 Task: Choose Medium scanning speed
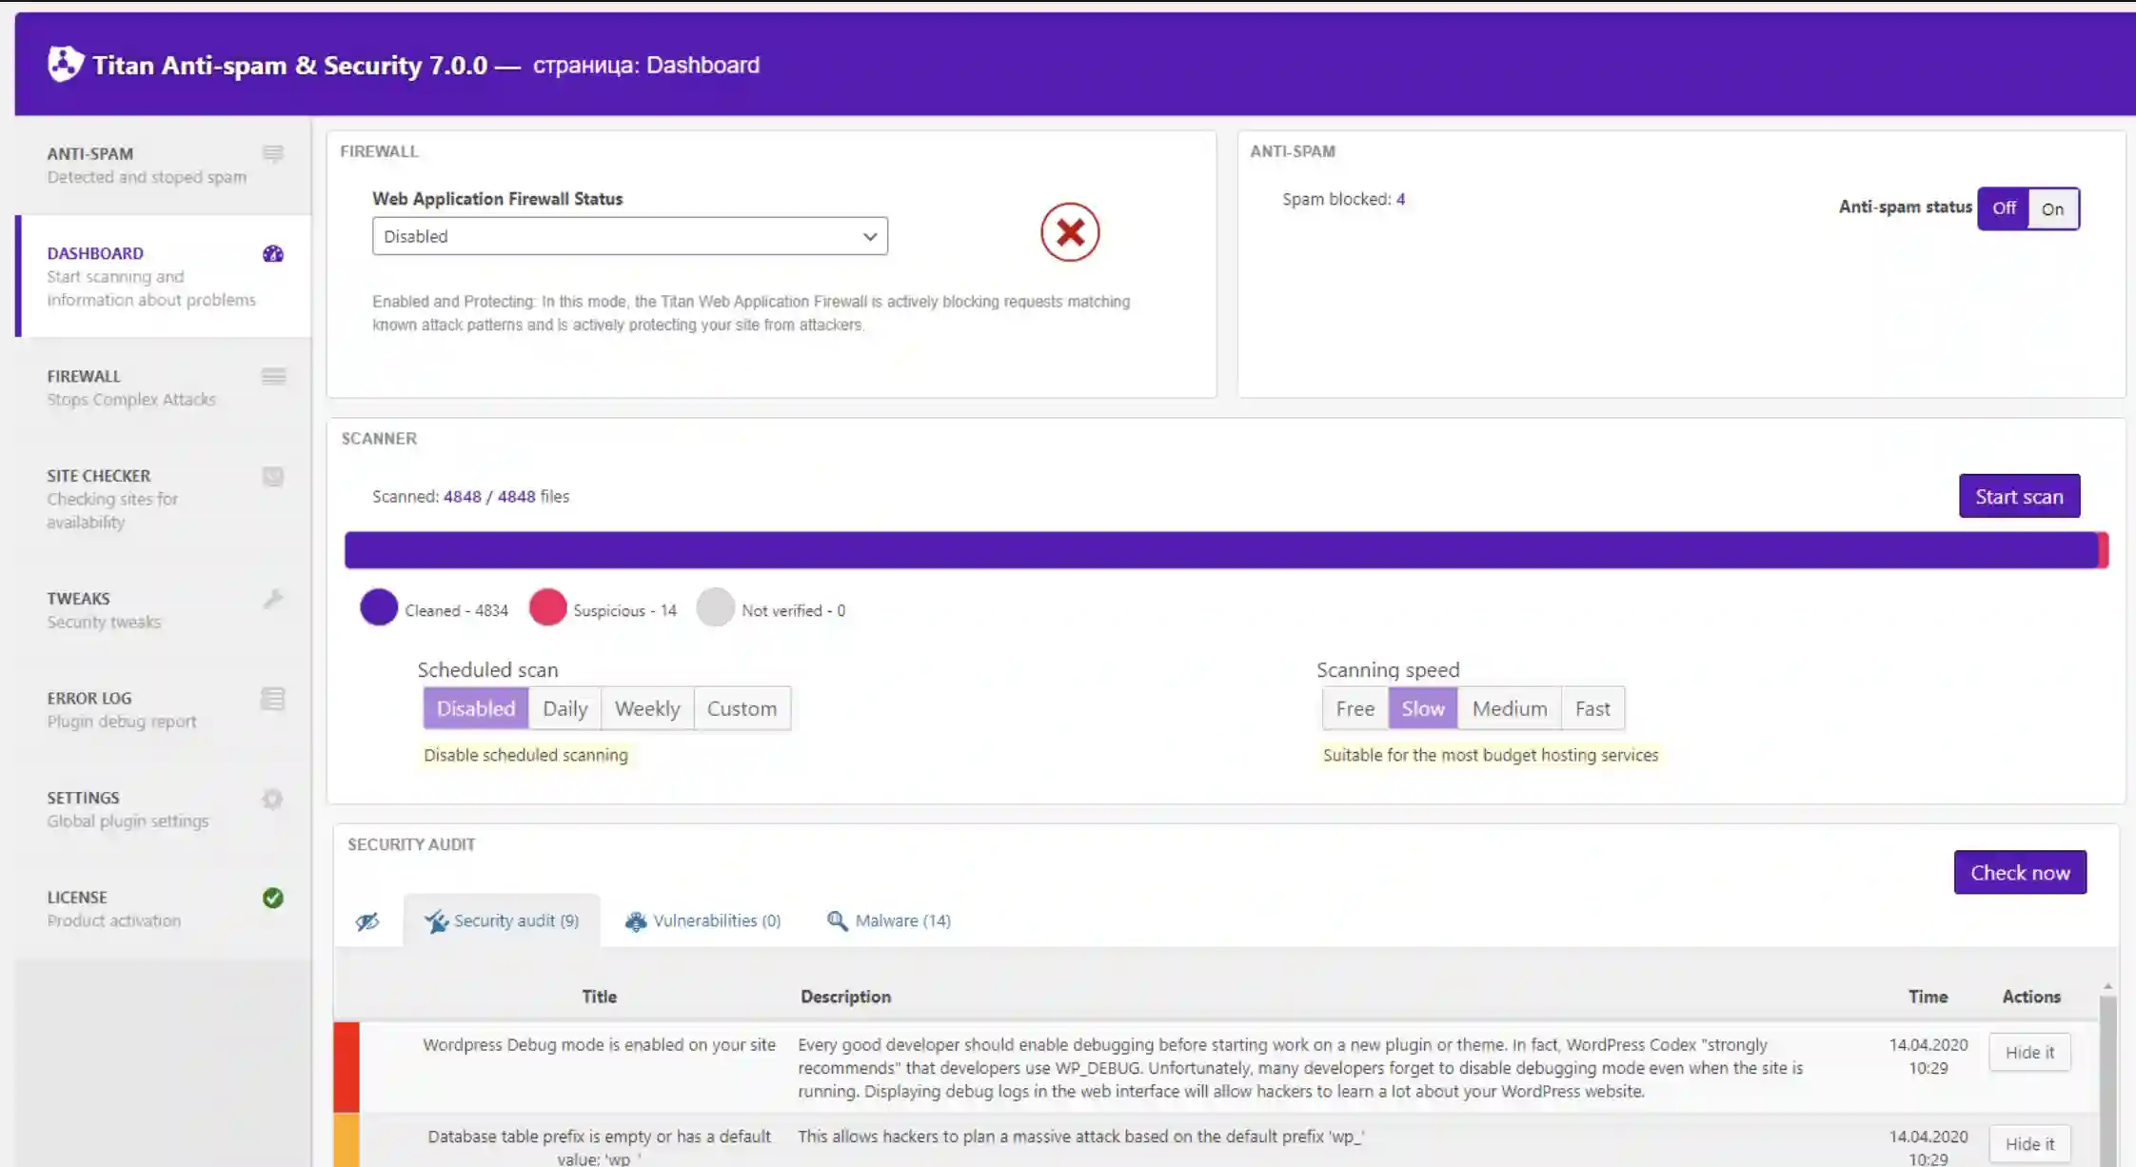tap(1510, 708)
